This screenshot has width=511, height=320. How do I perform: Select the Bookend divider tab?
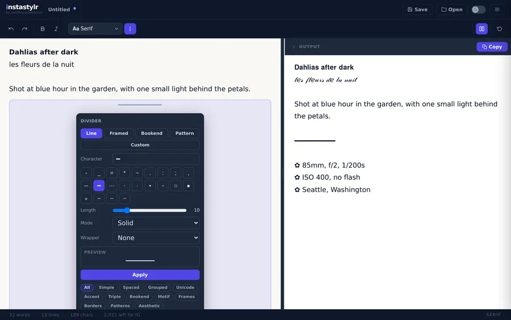152,133
